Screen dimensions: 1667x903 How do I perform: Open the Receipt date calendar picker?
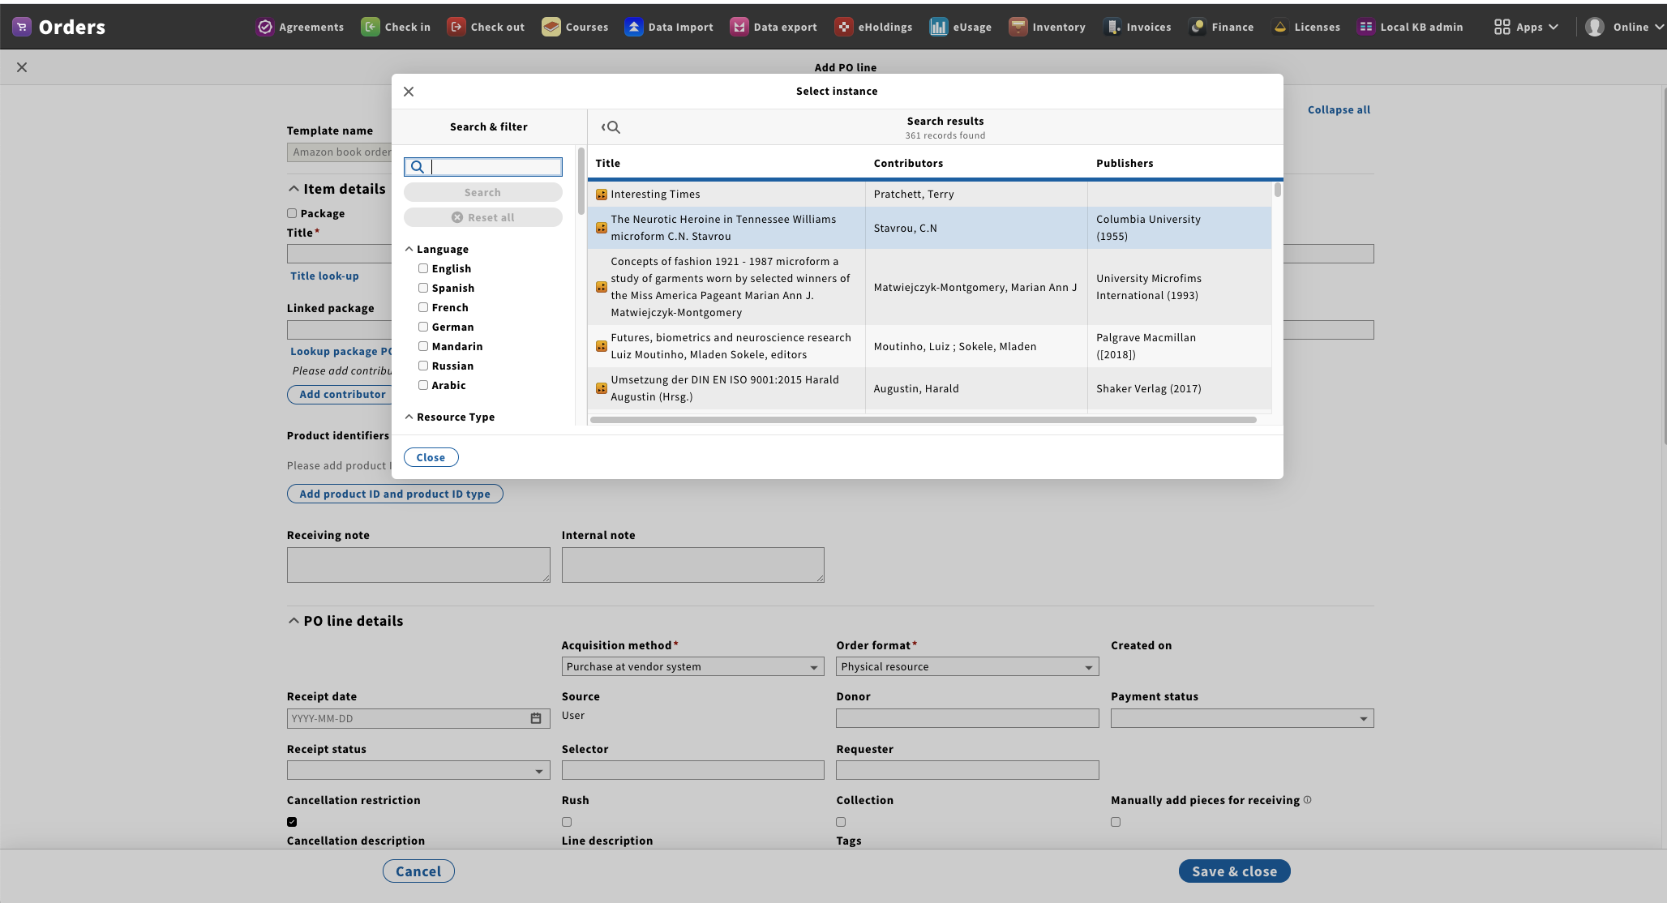pos(536,718)
